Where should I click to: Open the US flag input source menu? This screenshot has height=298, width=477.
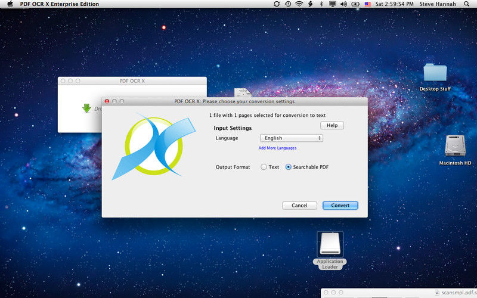coord(368,4)
